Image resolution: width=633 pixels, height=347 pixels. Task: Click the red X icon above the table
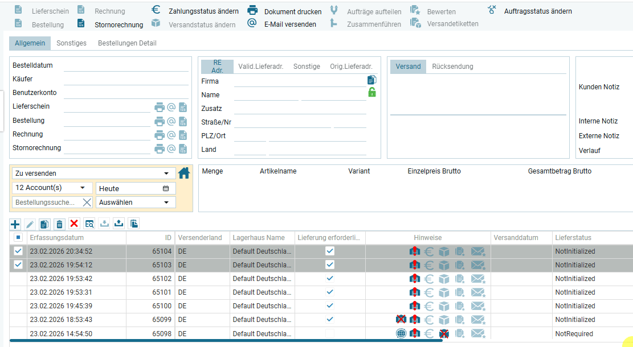pos(74,224)
